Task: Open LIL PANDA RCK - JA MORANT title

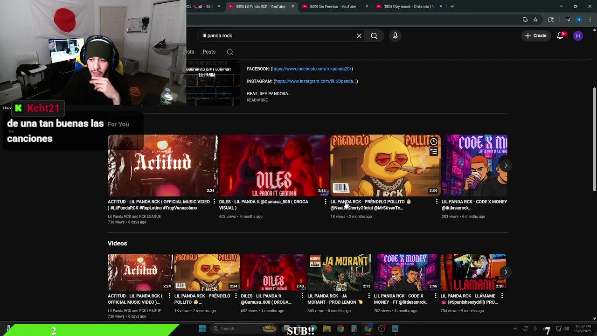Action: pyautogui.click(x=335, y=299)
